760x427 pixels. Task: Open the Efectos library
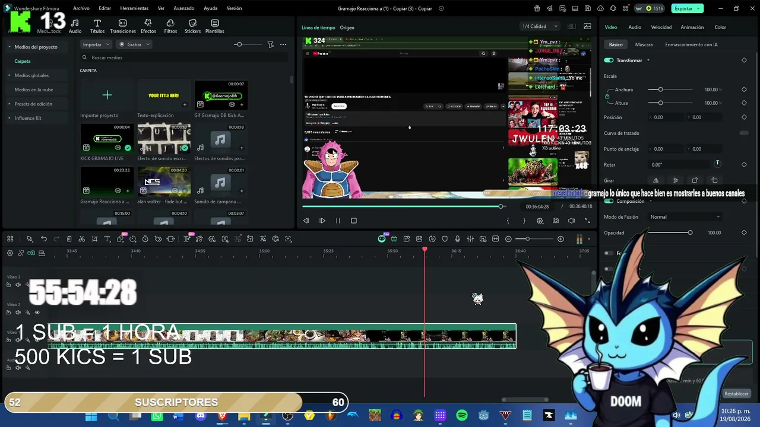(x=148, y=26)
